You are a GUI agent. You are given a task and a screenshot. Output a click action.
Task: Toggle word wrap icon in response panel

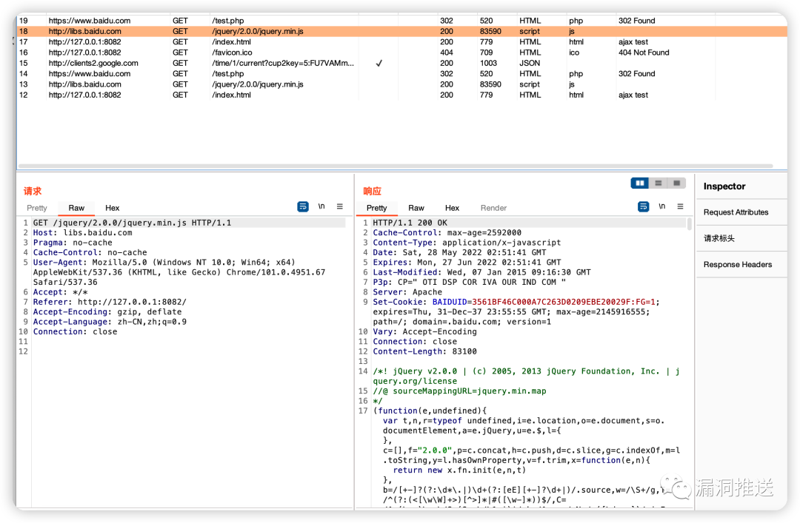[644, 206]
